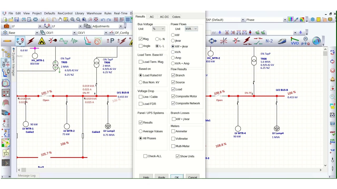Save the project with floppy disk icon
The width and height of the screenshot is (337, 189).
[x=17, y=20]
